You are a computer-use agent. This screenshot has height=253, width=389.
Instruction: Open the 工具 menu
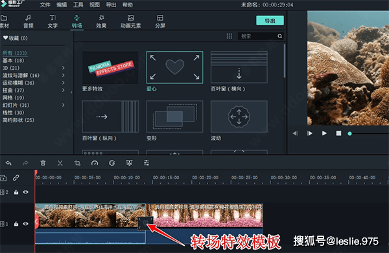tap(78, 5)
